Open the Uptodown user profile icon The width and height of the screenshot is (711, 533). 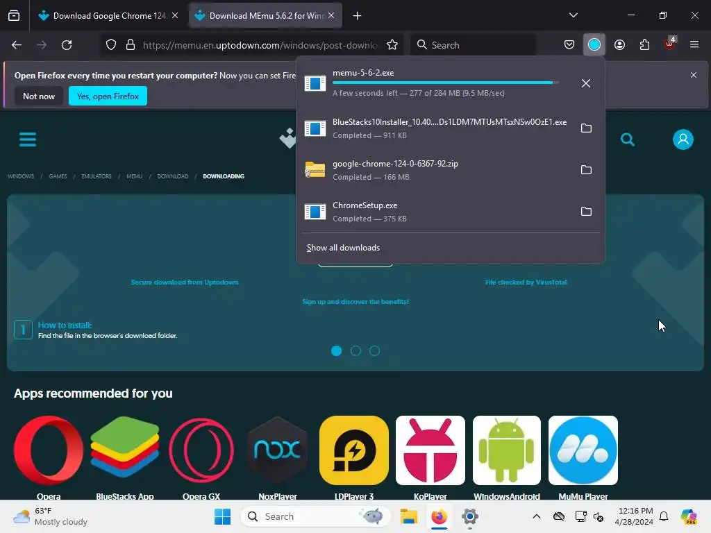click(683, 139)
